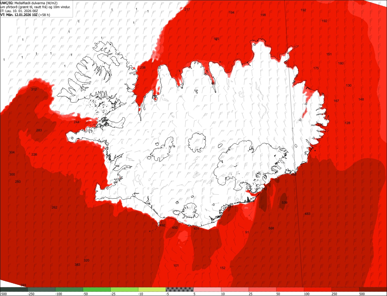The height and width of the screenshot is (296, 387).
Task: Click the map value 225 on the east coast
Action: tap(320, 125)
